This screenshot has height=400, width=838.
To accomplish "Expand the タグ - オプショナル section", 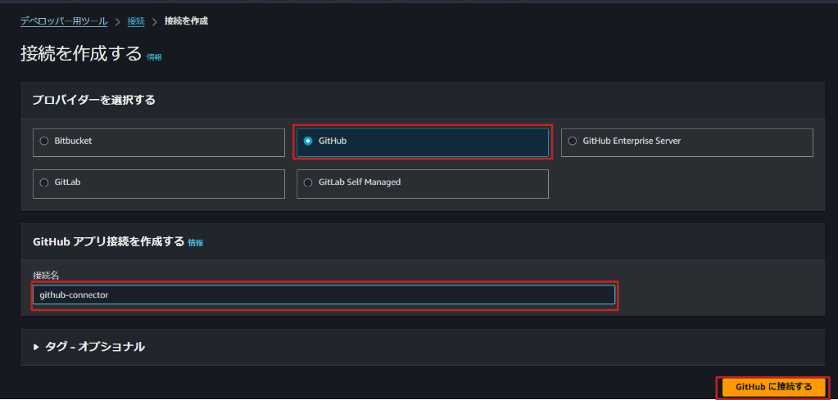I will coord(88,347).
